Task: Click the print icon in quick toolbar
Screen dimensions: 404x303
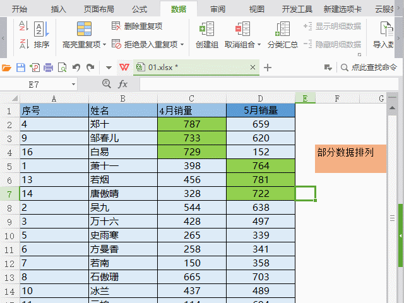Action: click(49, 68)
